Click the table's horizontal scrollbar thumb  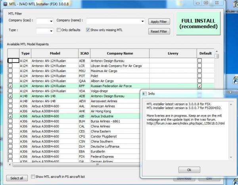[x=97, y=165]
